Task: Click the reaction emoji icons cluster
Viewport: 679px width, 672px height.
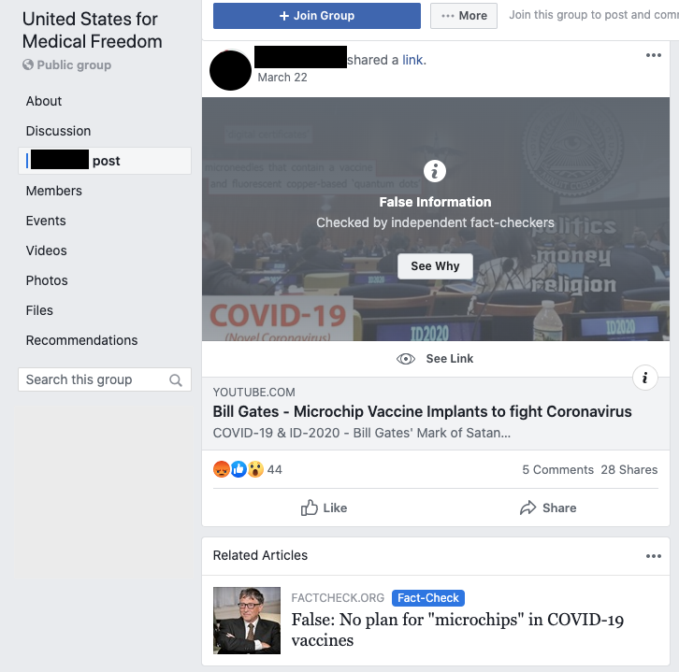Action: 238,469
